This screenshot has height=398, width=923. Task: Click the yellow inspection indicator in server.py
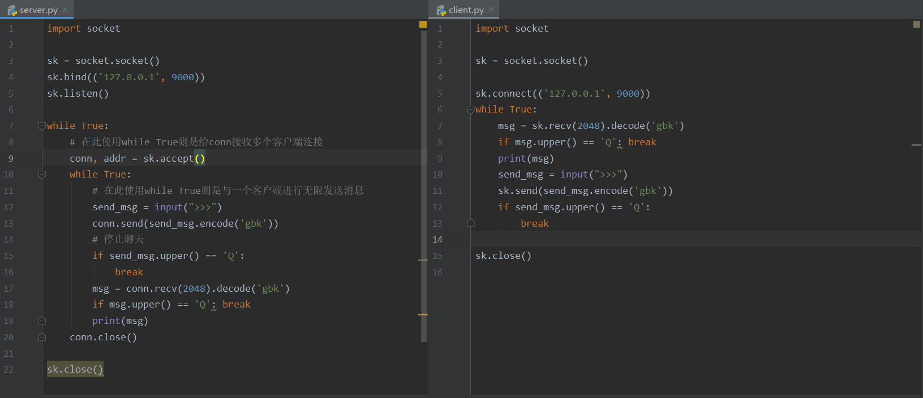point(423,24)
